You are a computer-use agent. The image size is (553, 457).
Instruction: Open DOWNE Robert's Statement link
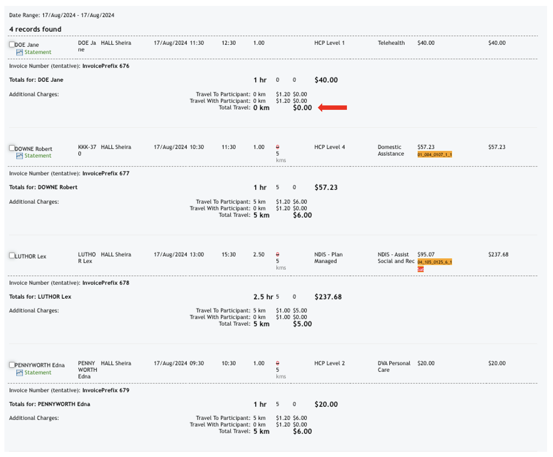(x=38, y=156)
